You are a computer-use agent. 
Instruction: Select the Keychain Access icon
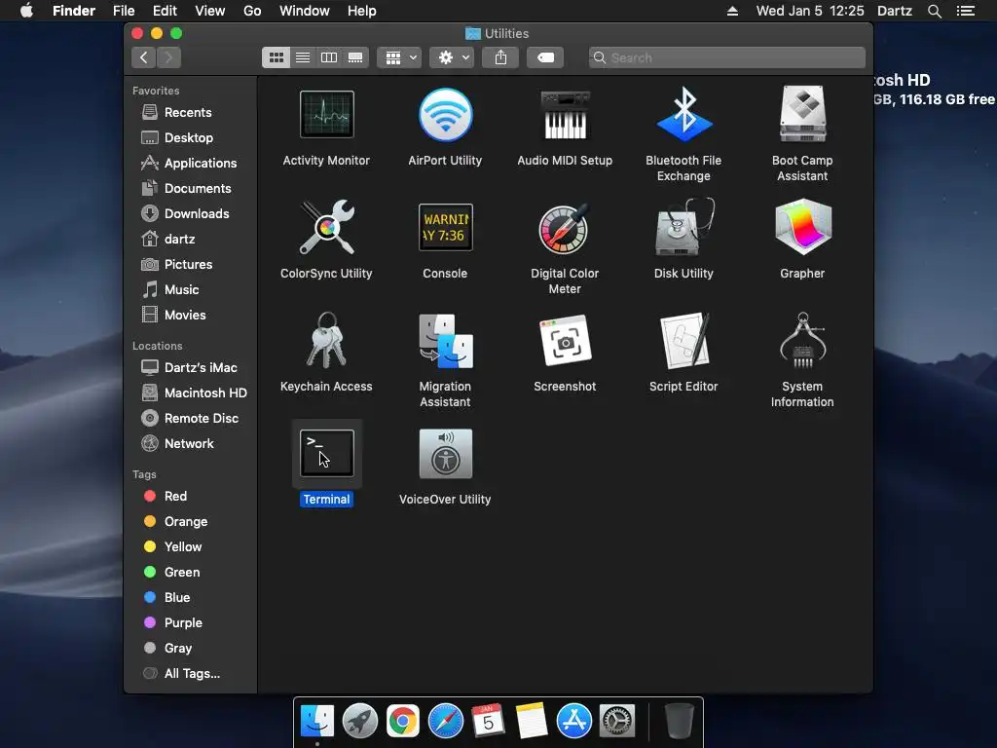[326, 340]
